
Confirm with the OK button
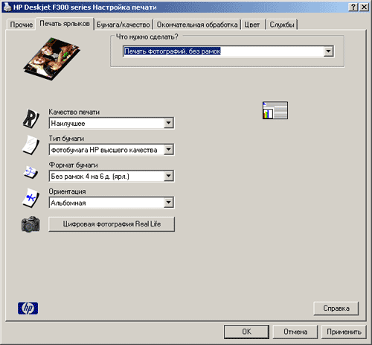246,332
